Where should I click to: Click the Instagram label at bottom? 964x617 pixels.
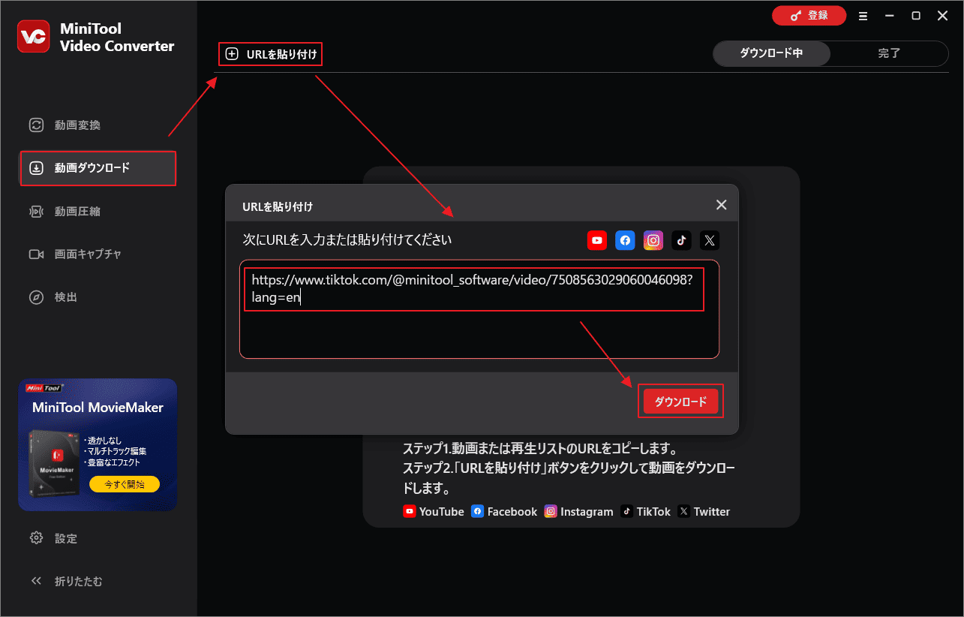point(587,511)
